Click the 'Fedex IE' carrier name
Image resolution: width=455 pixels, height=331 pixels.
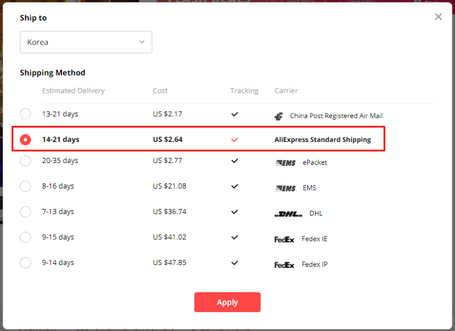click(x=315, y=239)
